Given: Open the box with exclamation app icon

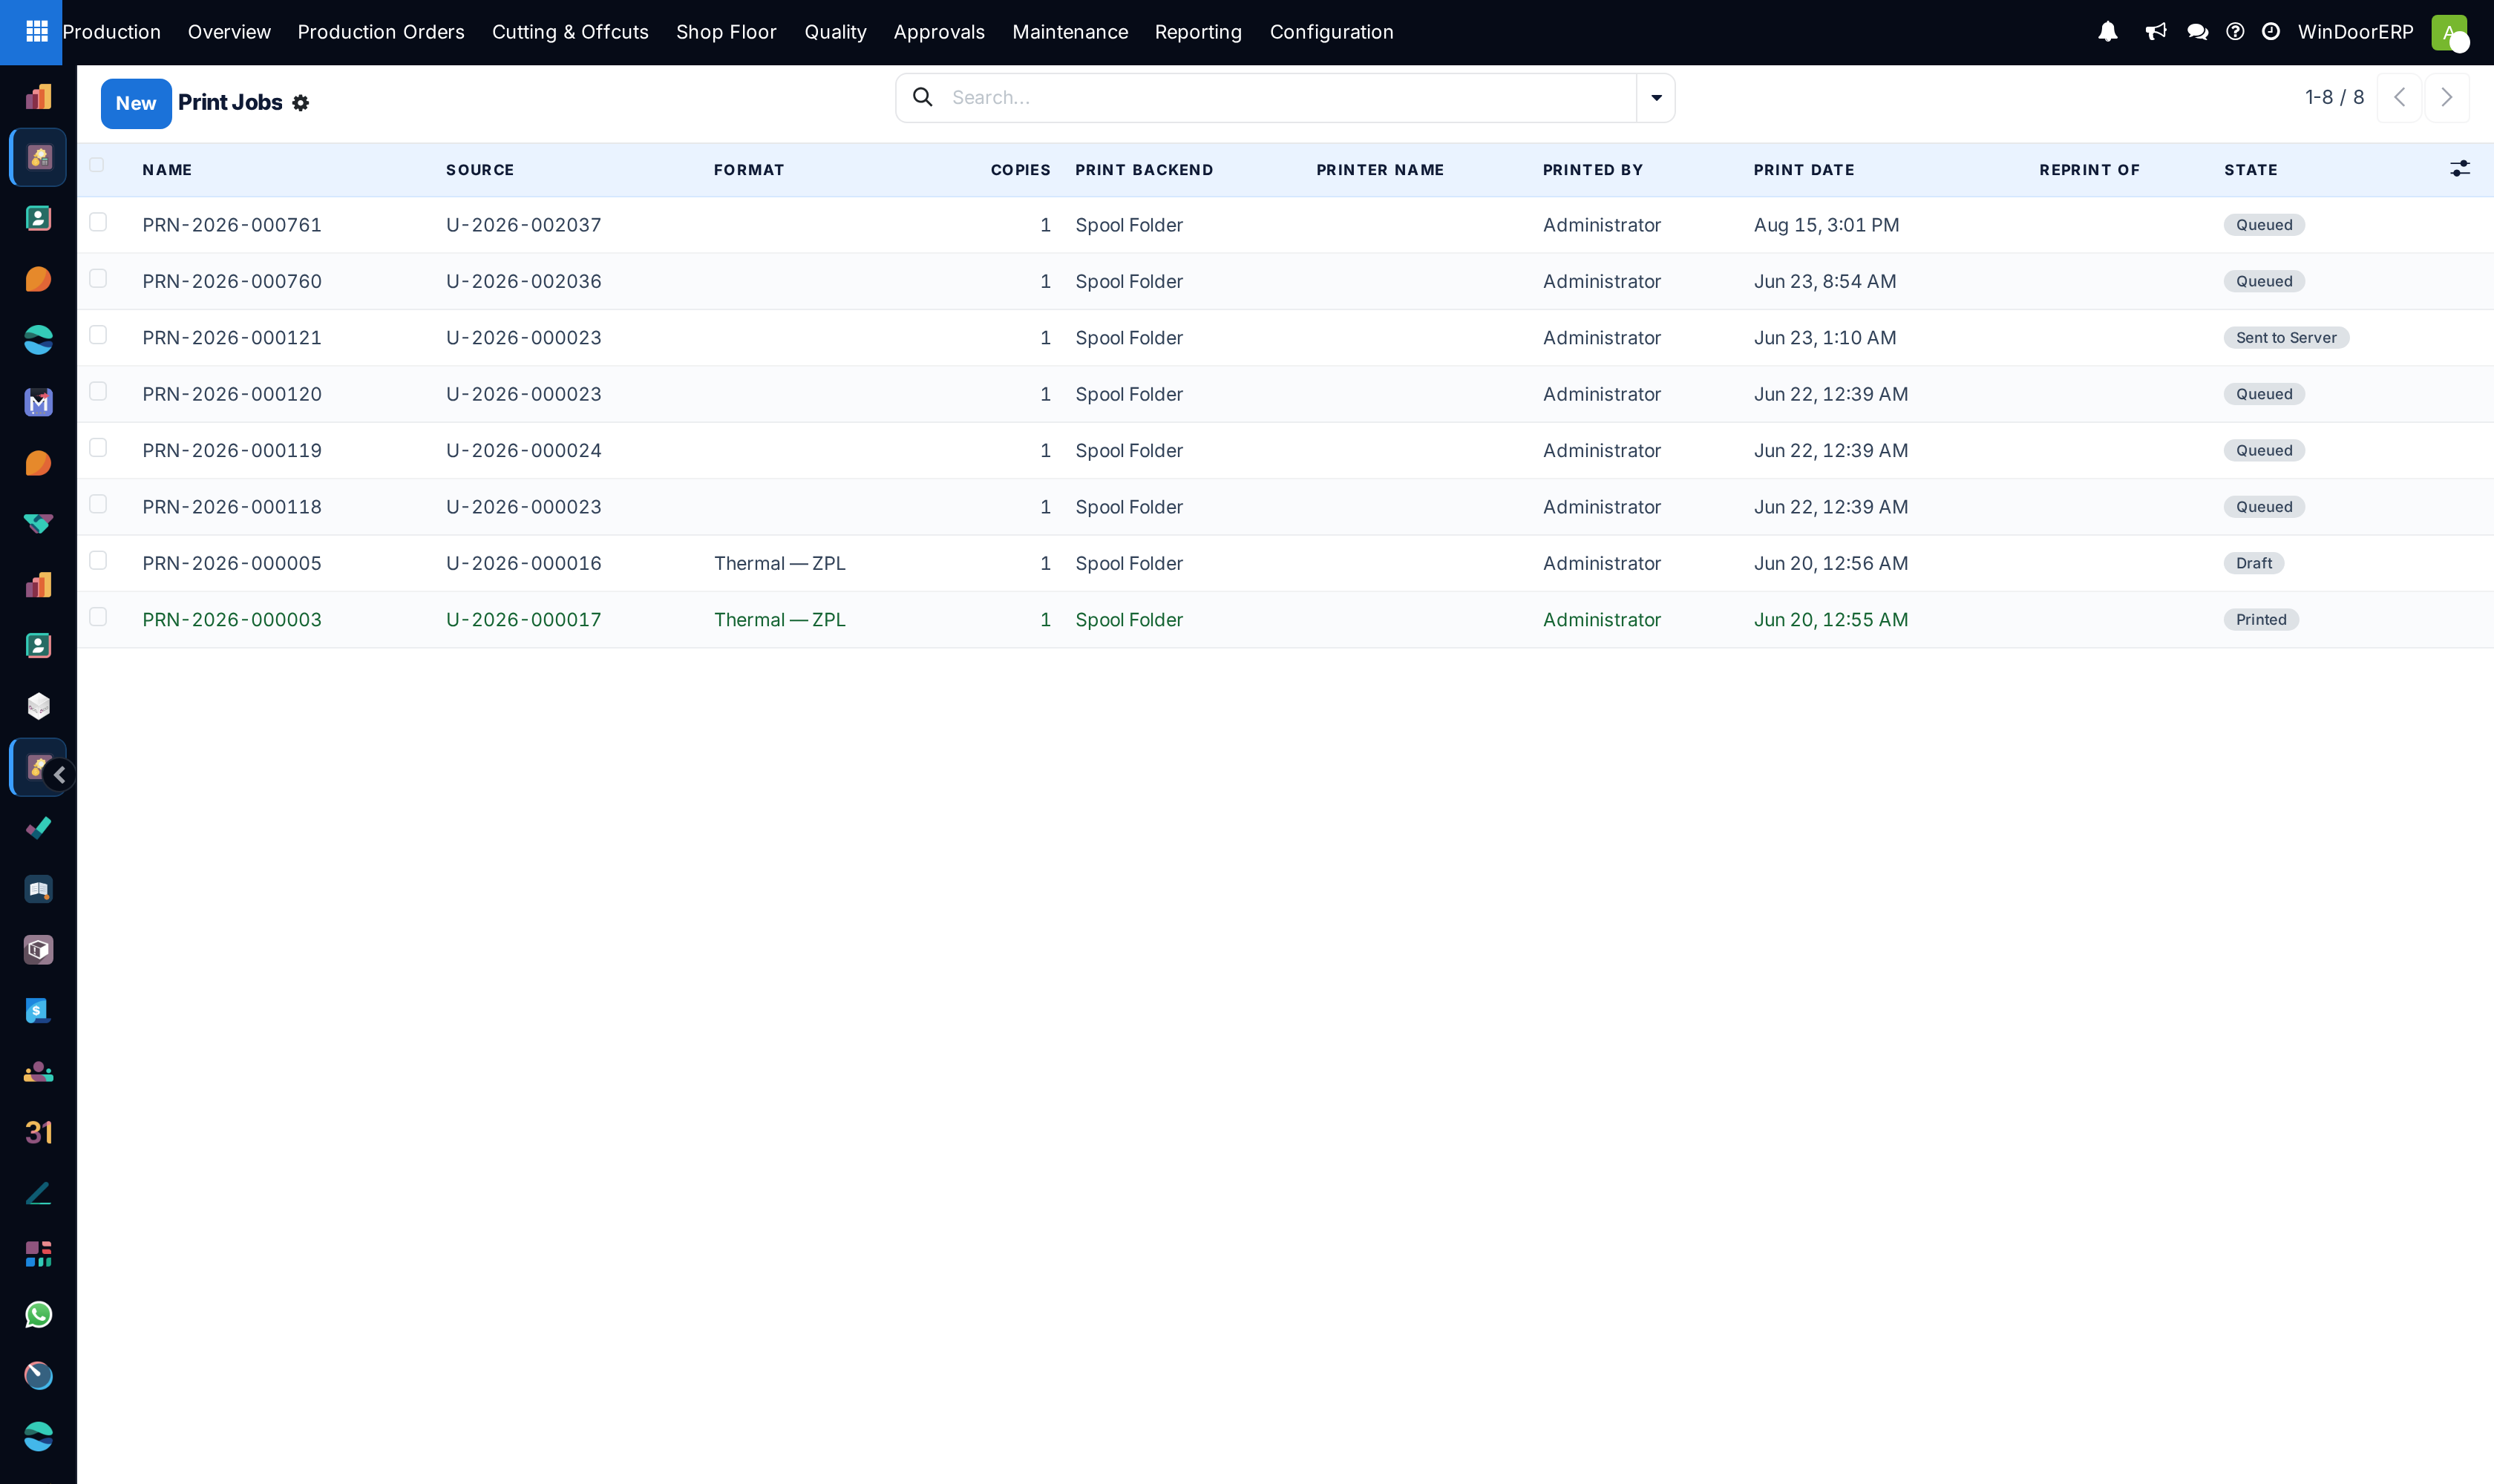Looking at the screenshot, I should click(x=38, y=950).
